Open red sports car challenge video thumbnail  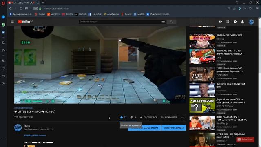pyautogui.click(x=202, y=56)
